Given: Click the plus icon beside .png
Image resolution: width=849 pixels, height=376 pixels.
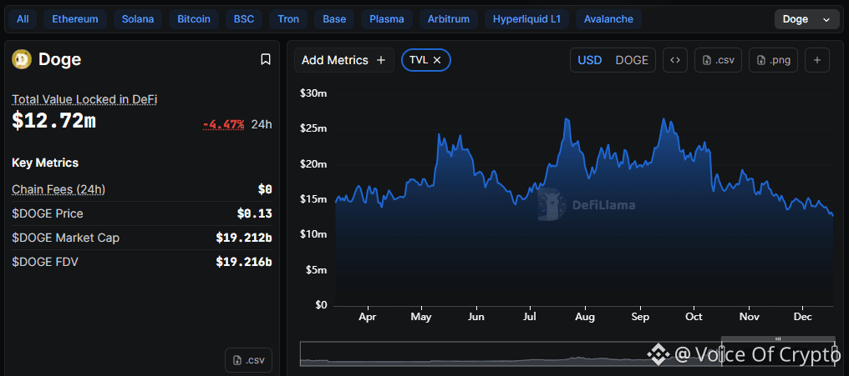Looking at the screenshot, I should coord(817,60).
